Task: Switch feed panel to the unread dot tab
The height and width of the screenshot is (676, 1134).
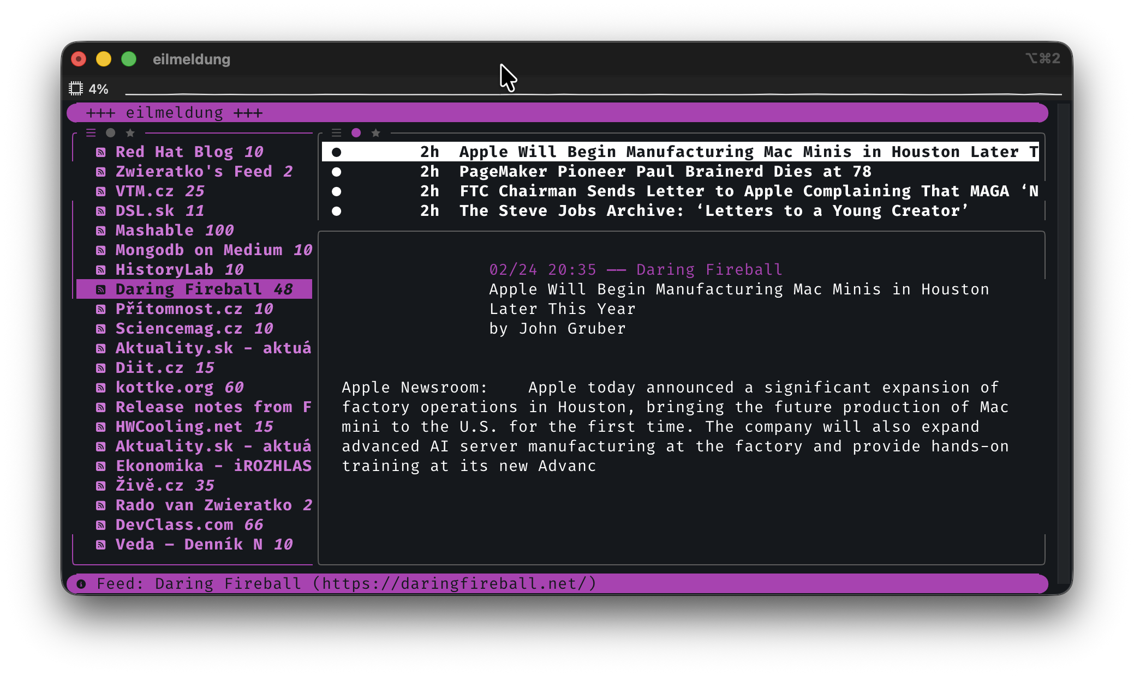Action: tap(111, 132)
